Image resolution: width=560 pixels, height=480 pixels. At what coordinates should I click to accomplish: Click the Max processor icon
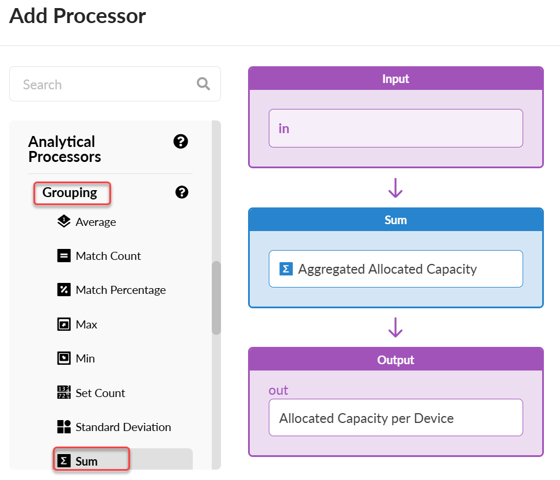tap(64, 324)
